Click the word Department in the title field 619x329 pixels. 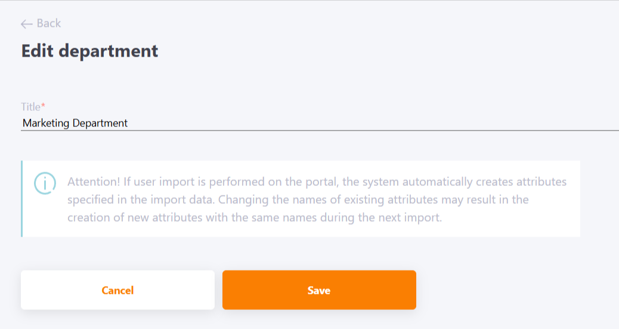coord(100,123)
